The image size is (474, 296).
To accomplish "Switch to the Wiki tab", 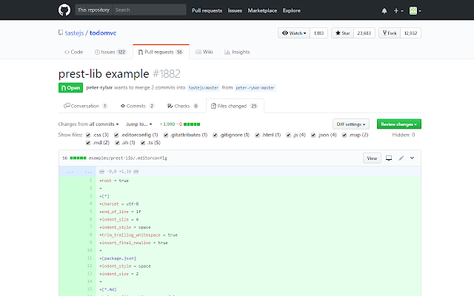I will tap(204, 52).
